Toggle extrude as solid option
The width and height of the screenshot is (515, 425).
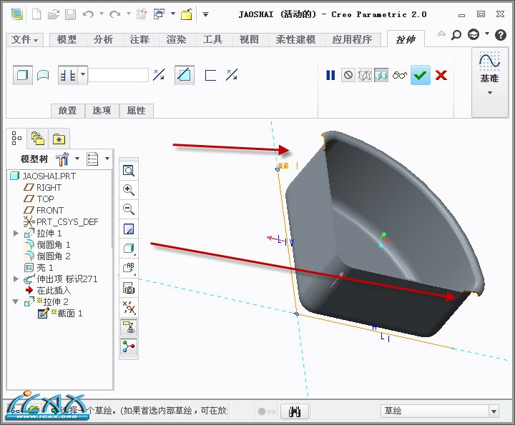[x=23, y=76]
